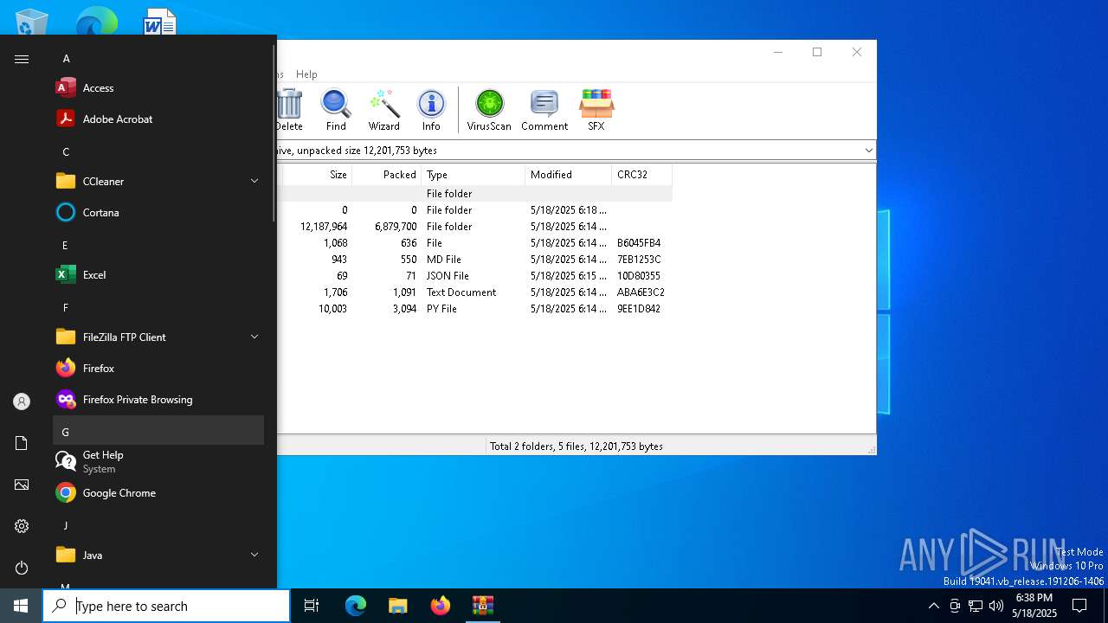The height and width of the screenshot is (623, 1108).
Task: Select the PY File row
Action: coord(474,309)
